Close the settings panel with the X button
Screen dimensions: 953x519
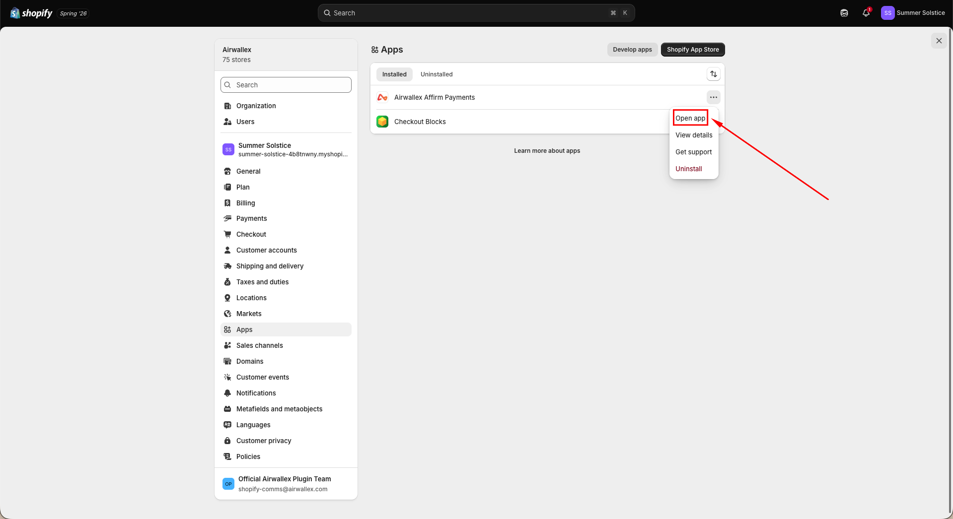click(939, 41)
